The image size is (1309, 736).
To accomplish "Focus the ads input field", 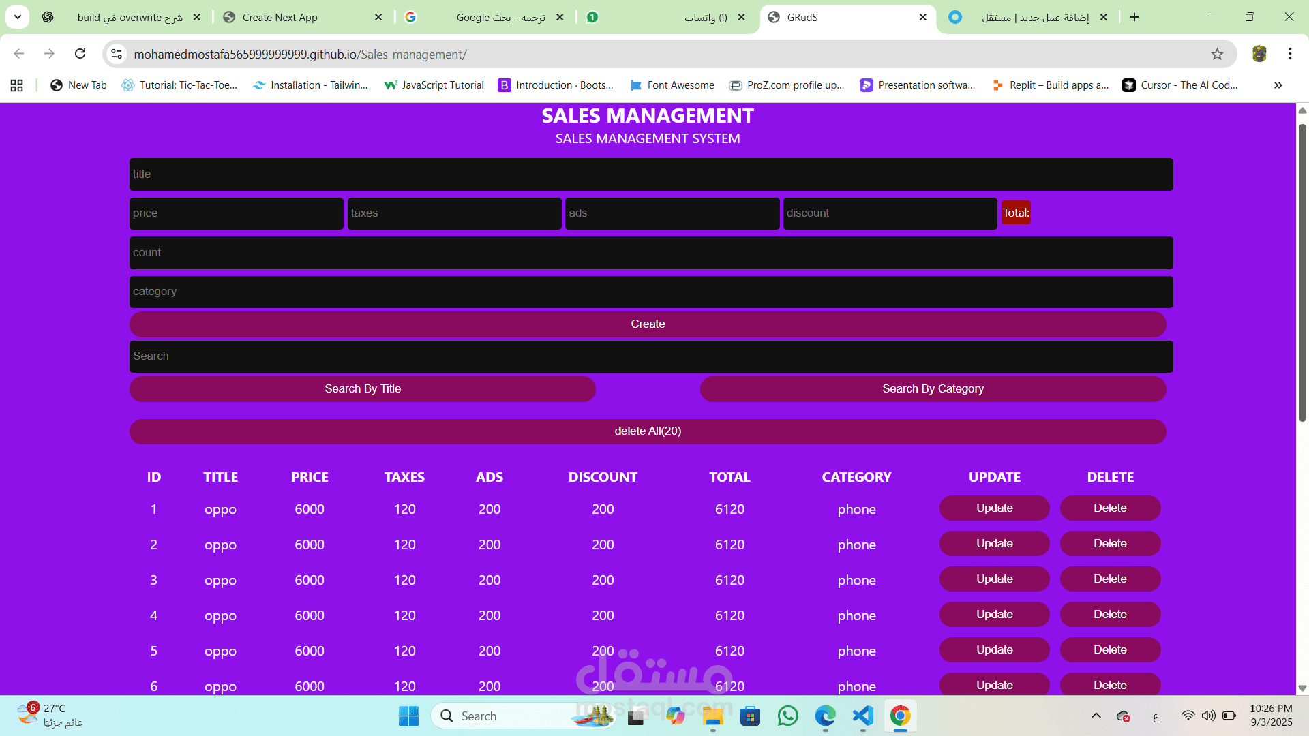I will coord(672,213).
